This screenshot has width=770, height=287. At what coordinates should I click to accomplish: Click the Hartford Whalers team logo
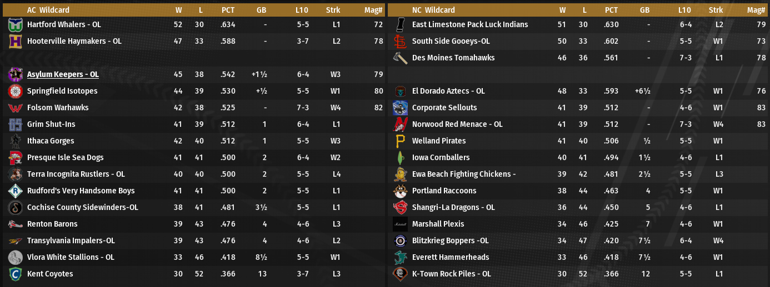tap(15, 25)
